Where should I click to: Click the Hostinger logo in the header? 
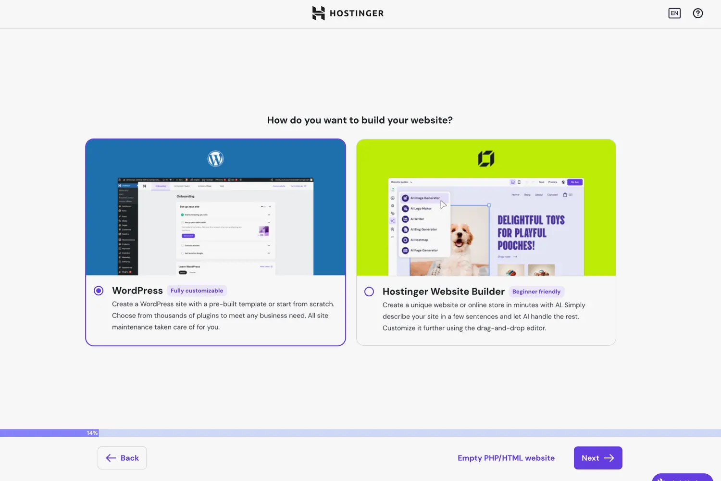point(348,13)
